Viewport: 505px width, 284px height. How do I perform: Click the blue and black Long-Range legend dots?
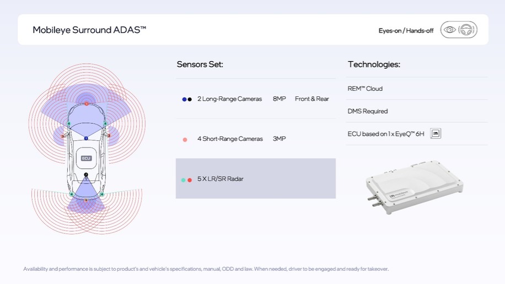[187, 100]
